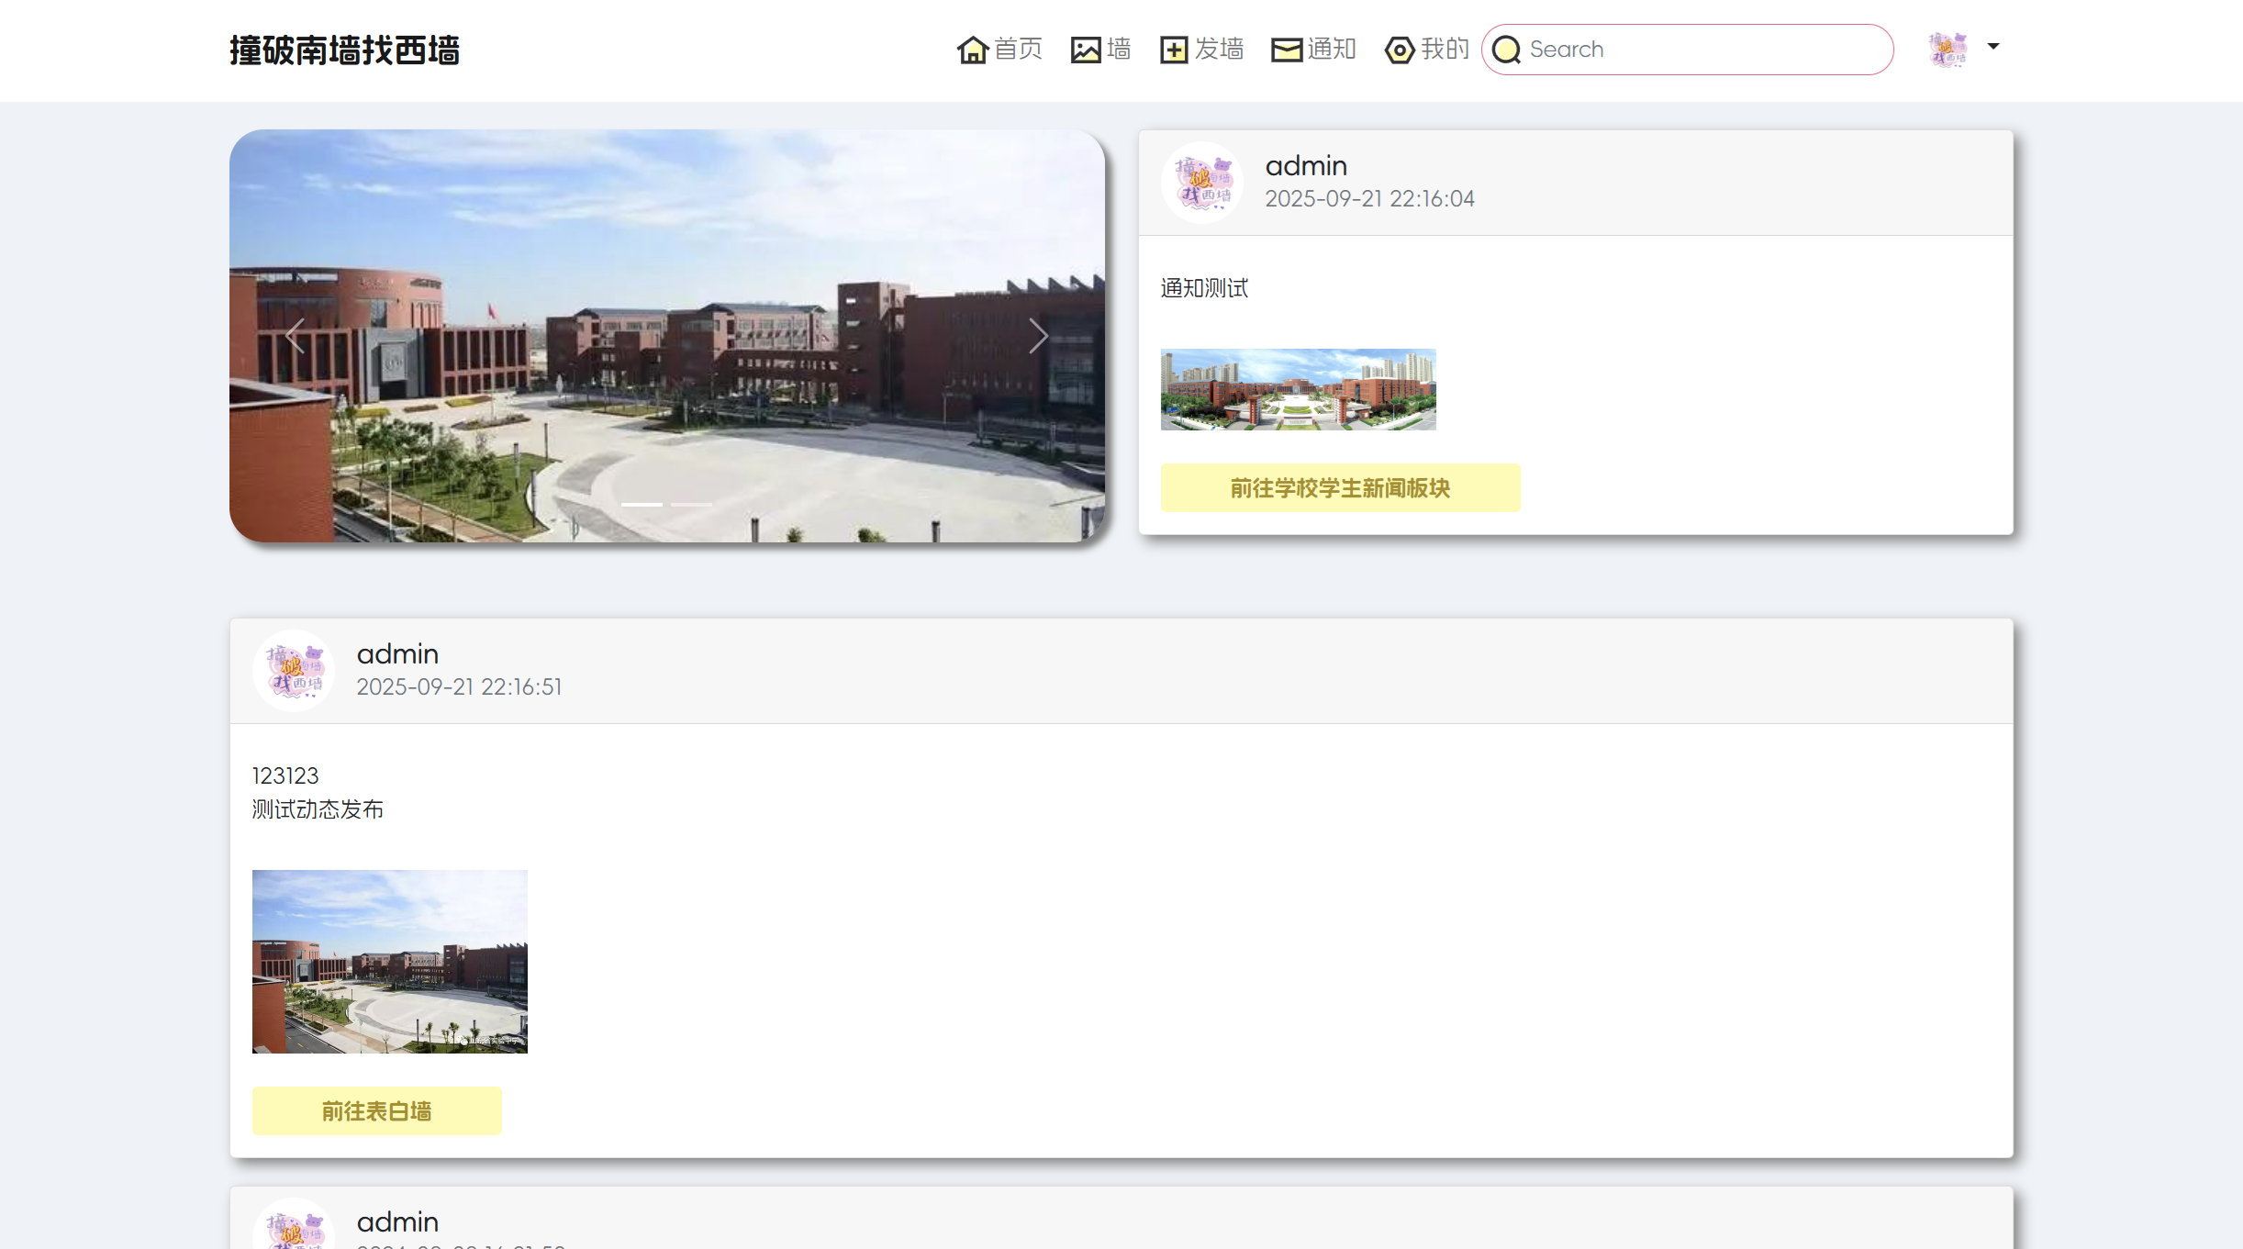Select the first carousel indicator bar
Viewport: 2243px width, 1249px height.
pyautogui.click(x=642, y=505)
